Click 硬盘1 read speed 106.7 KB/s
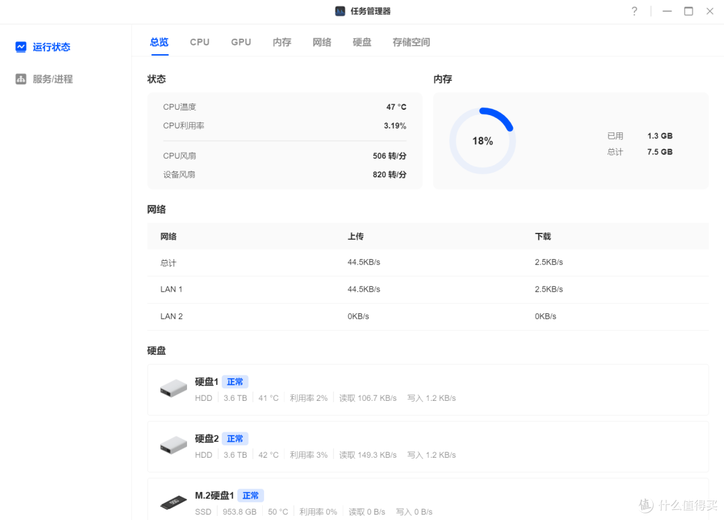This screenshot has height=520, width=724. tap(368, 398)
